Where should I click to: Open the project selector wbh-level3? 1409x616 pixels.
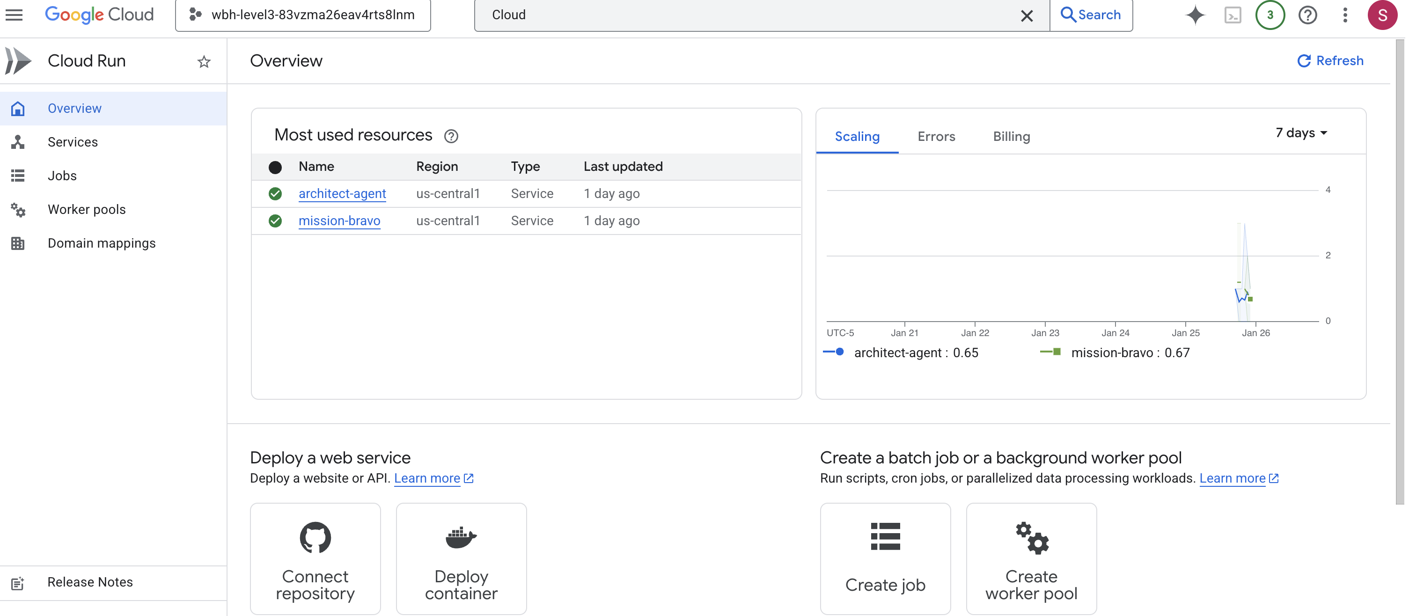pos(303,15)
